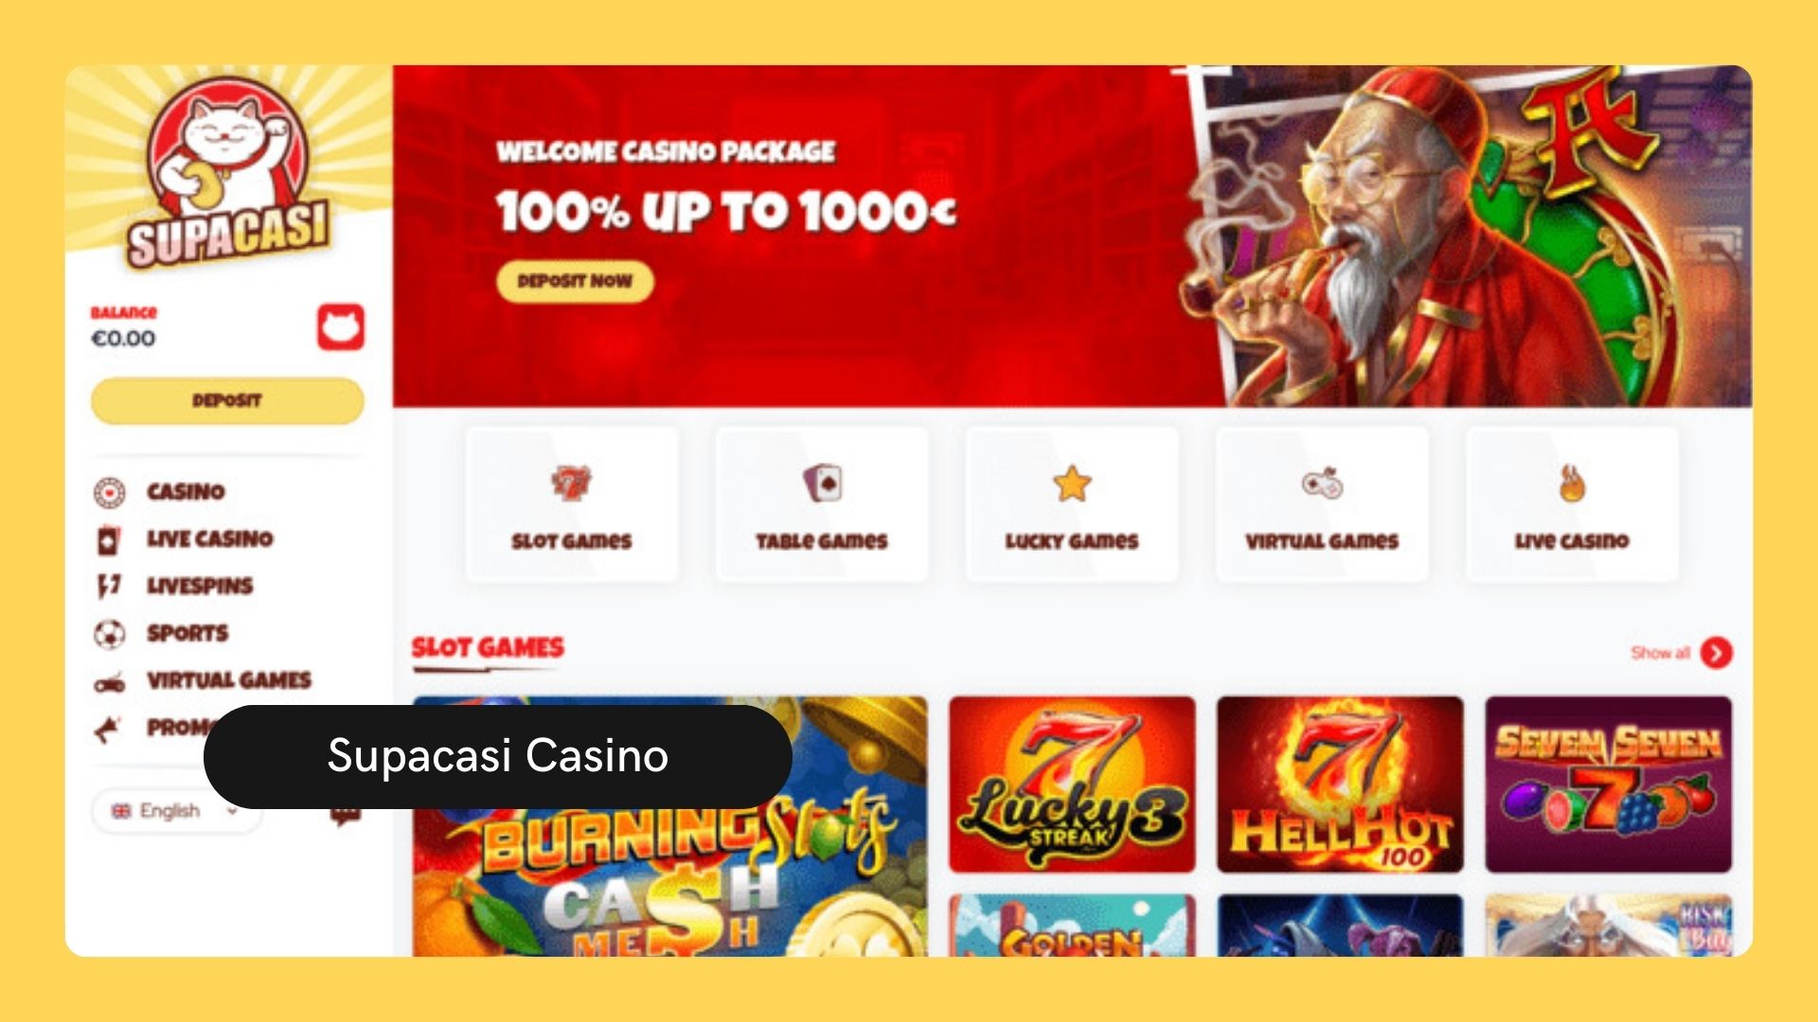Screen dimensions: 1818x1022
Task: Select the Slot Games sevens icon
Action: [571, 484]
